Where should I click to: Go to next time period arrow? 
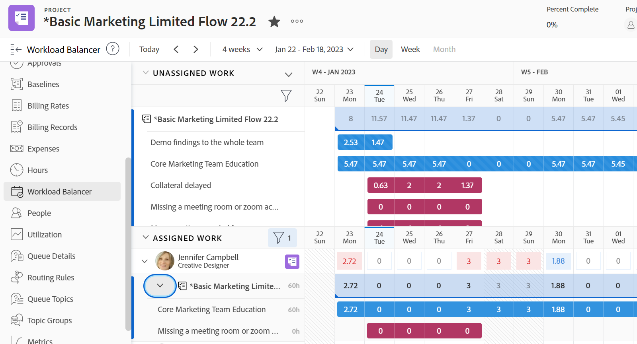[195, 49]
